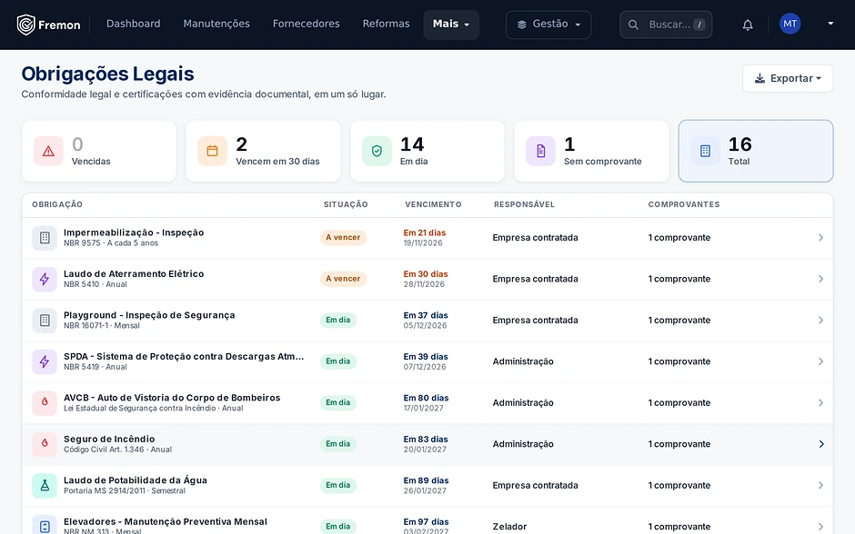Image resolution: width=855 pixels, height=534 pixels.
Task: Select the Total summary card
Action: 756,151
